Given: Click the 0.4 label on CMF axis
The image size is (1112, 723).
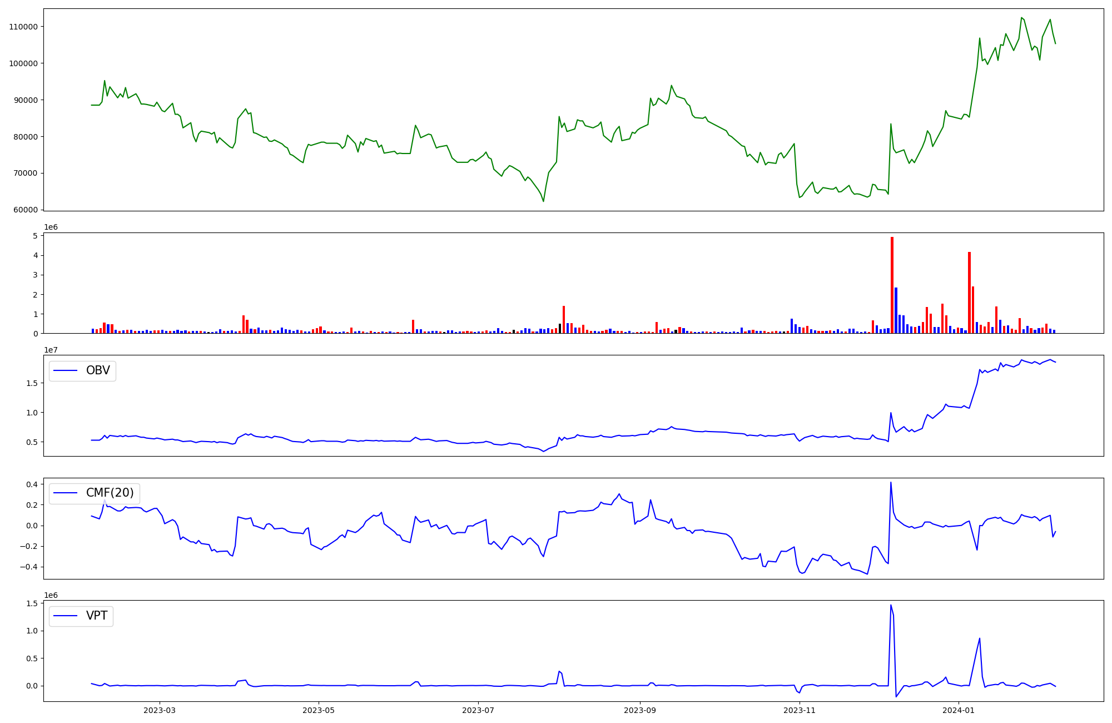Looking at the screenshot, I should pos(32,484).
